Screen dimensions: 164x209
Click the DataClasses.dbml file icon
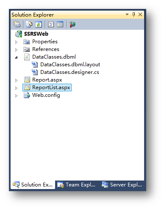tap(27, 57)
